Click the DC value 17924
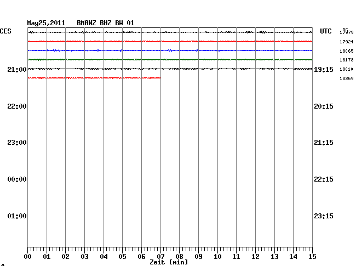Screen dimensions: 356x271 click(347, 42)
